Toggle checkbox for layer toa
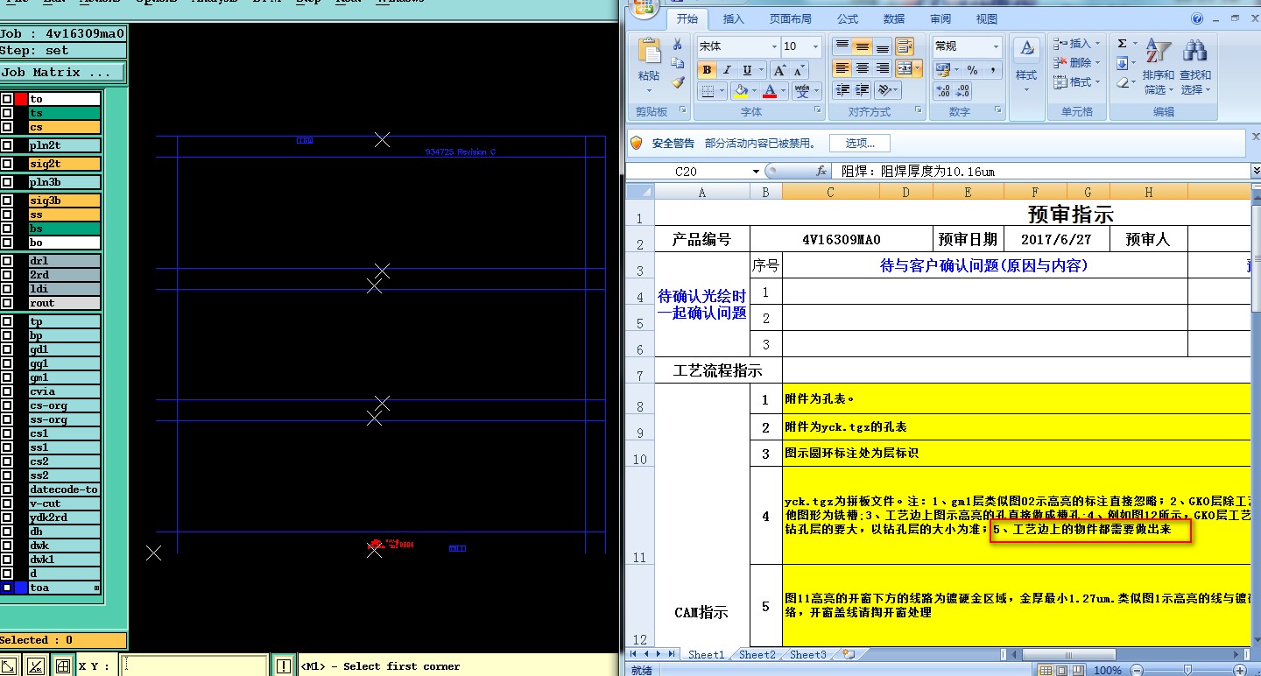 pyautogui.click(x=7, y=588)
